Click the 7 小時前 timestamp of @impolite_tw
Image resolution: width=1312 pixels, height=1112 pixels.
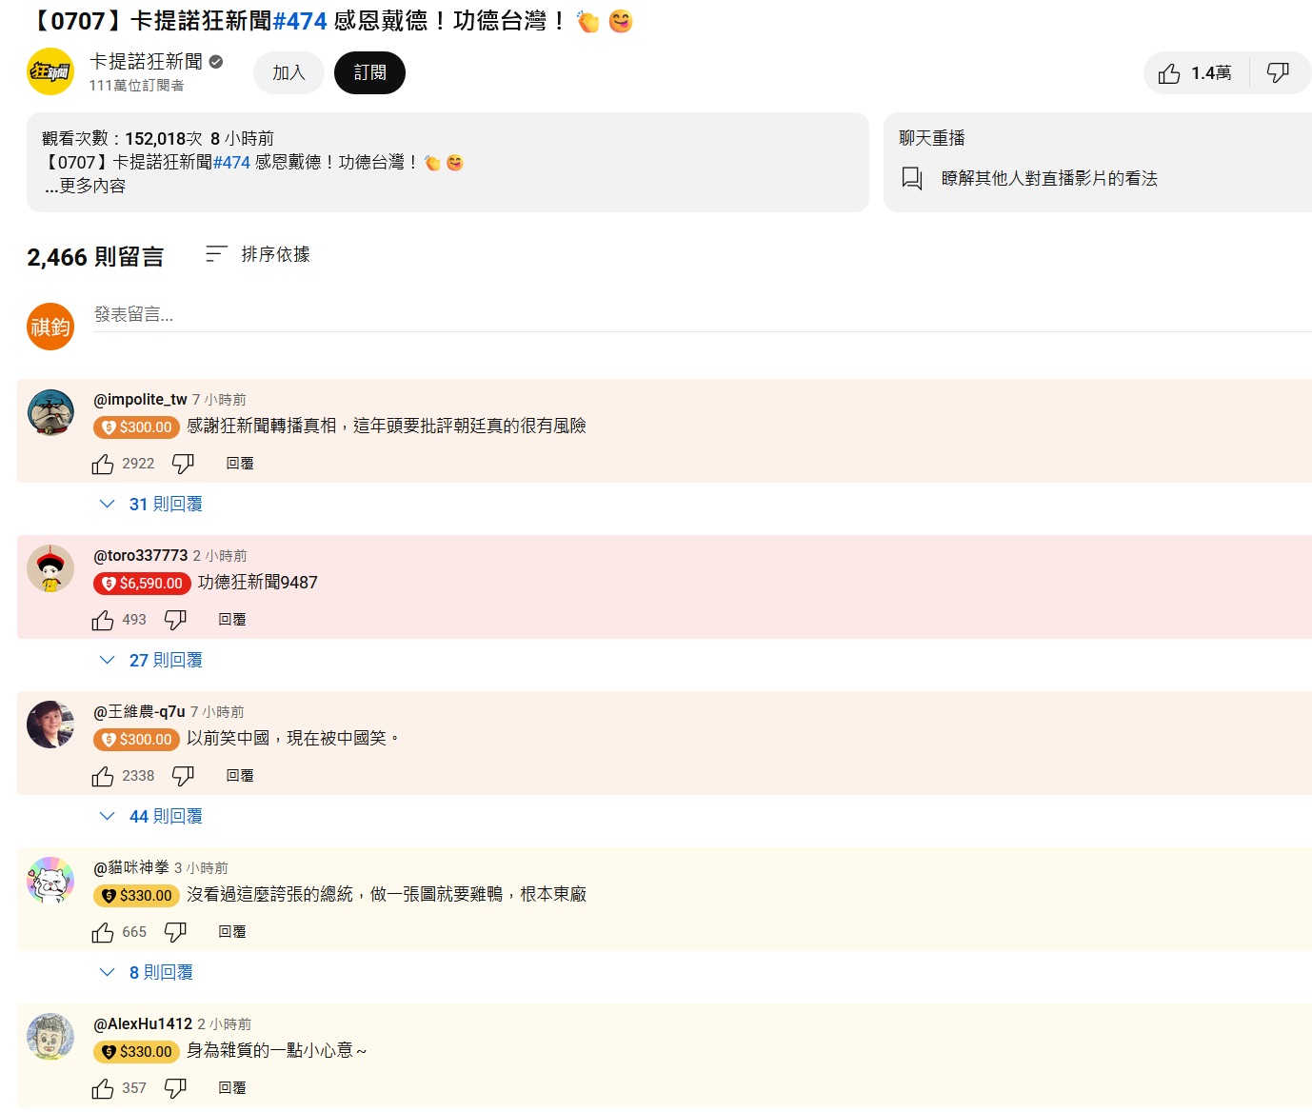point(219,400)
